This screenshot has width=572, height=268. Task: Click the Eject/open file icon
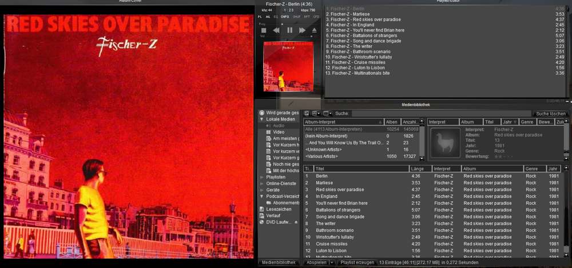click(315, 30)
